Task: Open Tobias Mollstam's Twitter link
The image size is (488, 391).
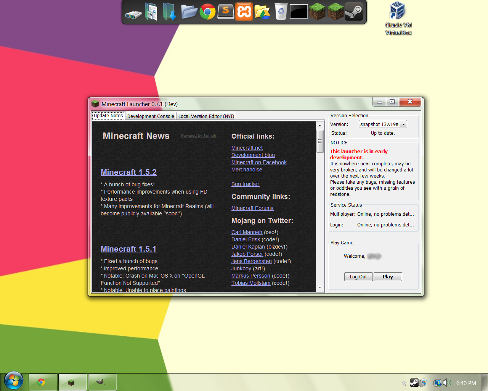Action: tap(251, 283)
